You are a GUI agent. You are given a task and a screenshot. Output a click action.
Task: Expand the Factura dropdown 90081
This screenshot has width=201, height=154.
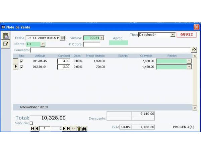(x=102, y=38)
